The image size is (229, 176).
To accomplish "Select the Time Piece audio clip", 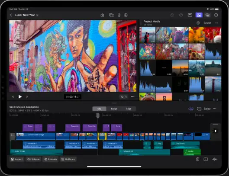I will 185,145.
